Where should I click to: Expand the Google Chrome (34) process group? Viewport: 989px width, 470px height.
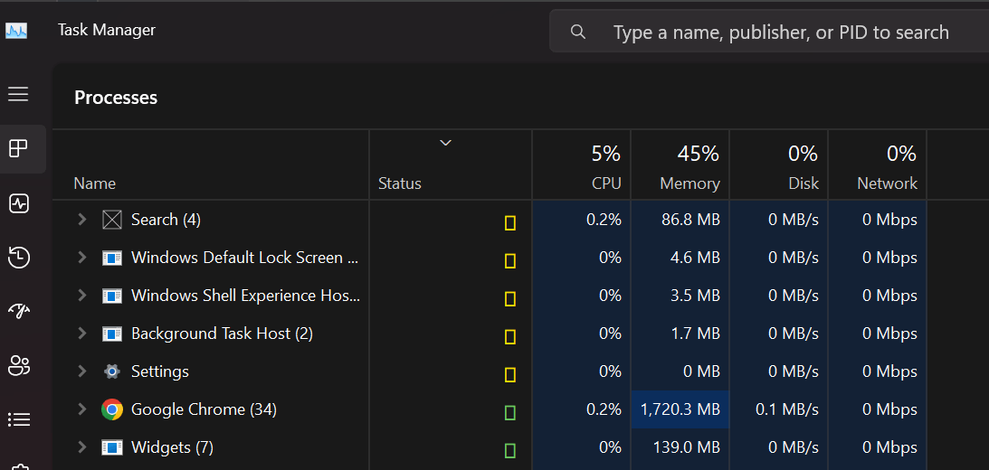point(81,409)
